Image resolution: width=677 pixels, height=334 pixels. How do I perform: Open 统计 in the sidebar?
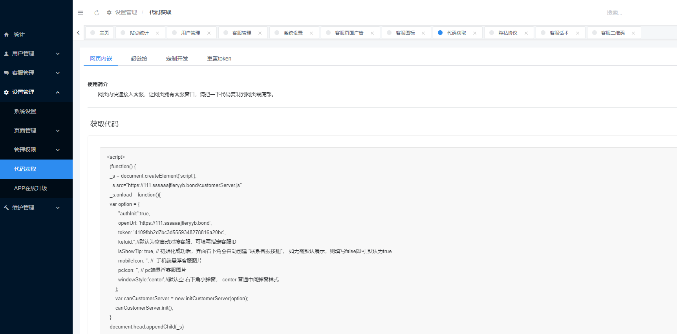[36, 35]
